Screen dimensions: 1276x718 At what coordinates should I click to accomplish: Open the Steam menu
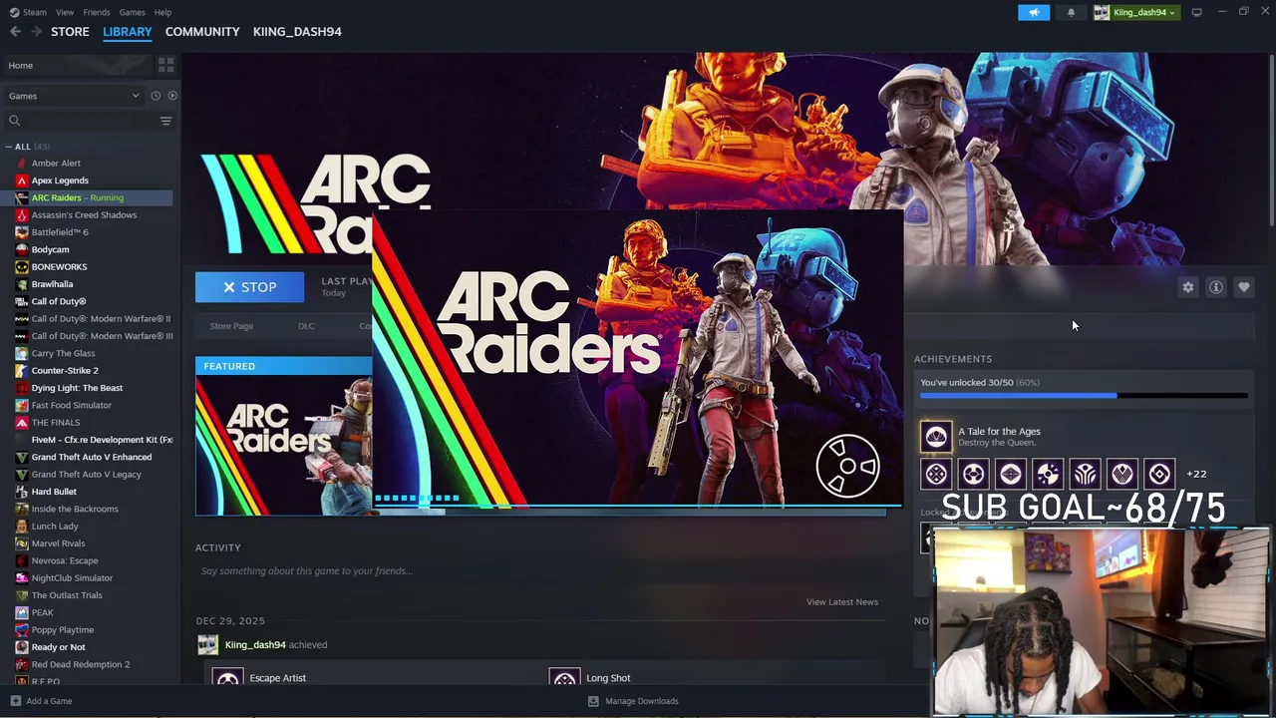(35, 12)
